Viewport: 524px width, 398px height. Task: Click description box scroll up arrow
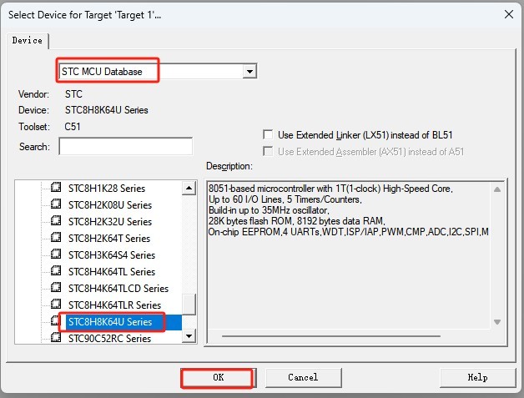497,189
